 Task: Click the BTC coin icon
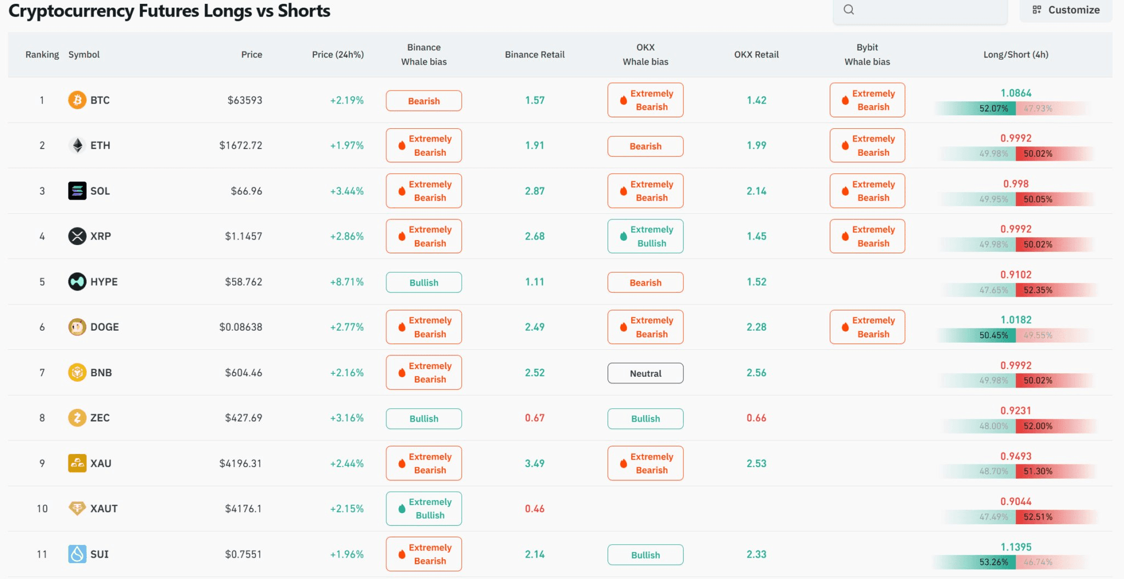point(77,100)
